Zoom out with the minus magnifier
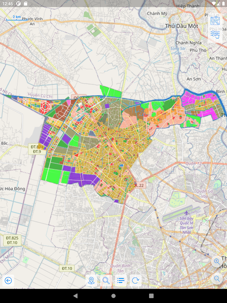The width and height of the screenshot is (227, 303). tap(217, 279)
